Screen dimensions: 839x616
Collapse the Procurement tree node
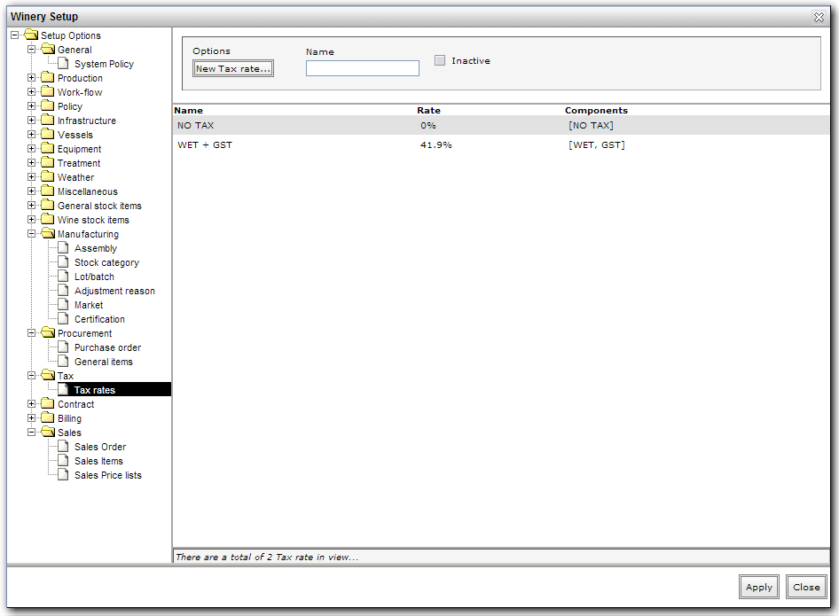coord(32,332)
